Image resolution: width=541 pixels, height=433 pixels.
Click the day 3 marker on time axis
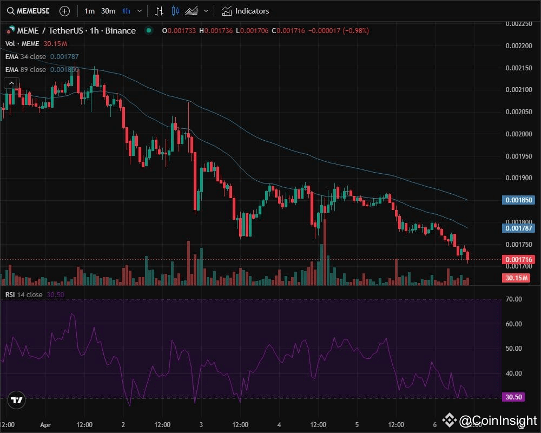201,425
